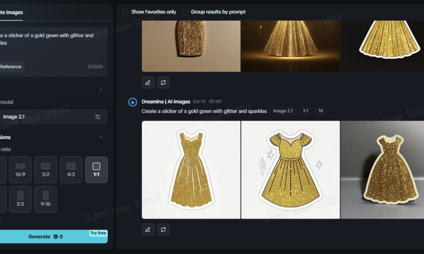Enable Show Favorites only checkbox

(125, 12)
